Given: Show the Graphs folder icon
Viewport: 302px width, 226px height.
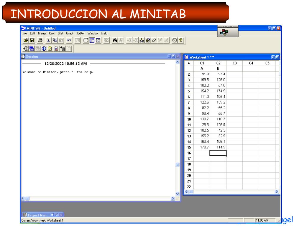Looking at the screenshot, I should [x=38, y=49].
